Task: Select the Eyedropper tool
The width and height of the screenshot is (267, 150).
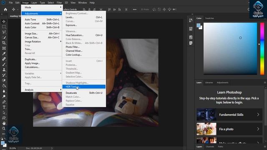Action: pyautogui.click(x=4, y=54)
